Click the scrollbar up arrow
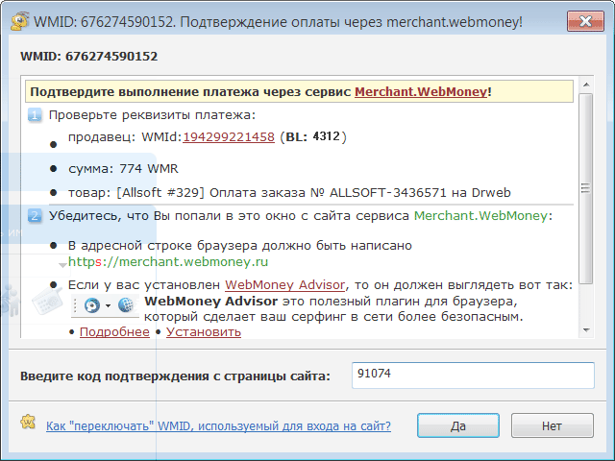This screenshot has height=461, width=615. [x=586, y=85]
